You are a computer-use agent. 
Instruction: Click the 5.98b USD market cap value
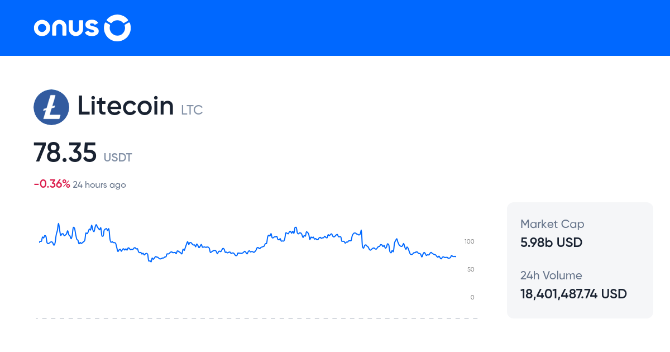coord(551,242)
